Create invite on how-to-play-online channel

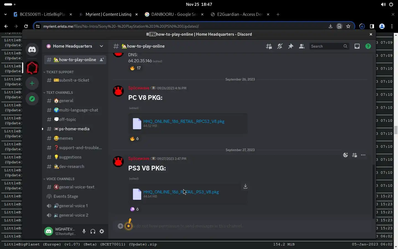pyautogui.click(x=102, y=60)
